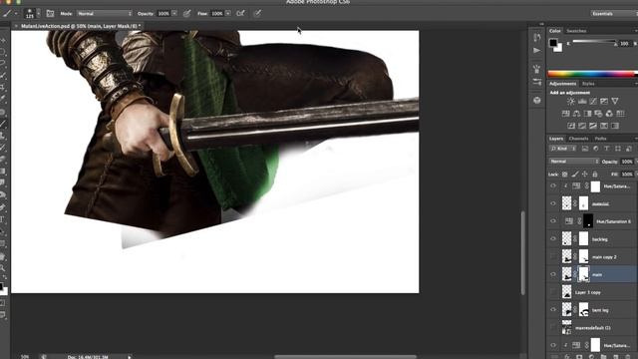Add a Posterize adjustment
Screen dimensions: 638x359
click(x=582, y=126)
